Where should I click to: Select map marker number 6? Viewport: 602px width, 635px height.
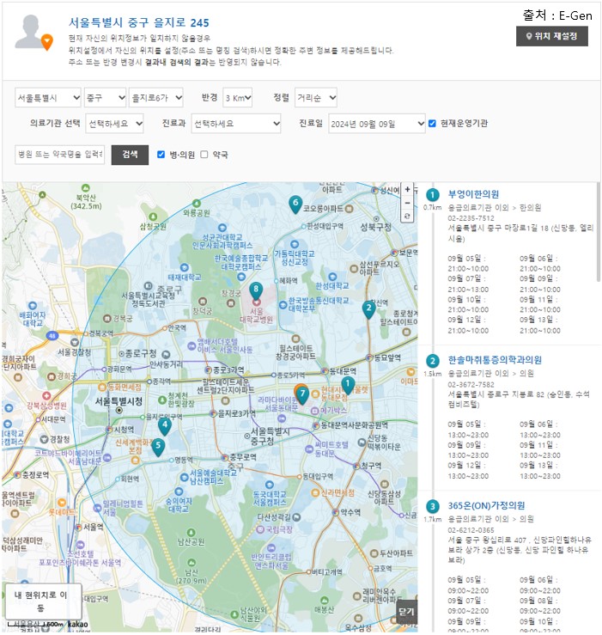[x=295, y=204]
